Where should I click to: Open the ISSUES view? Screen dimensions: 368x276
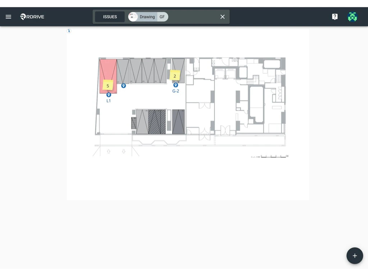tap(110, 17)
